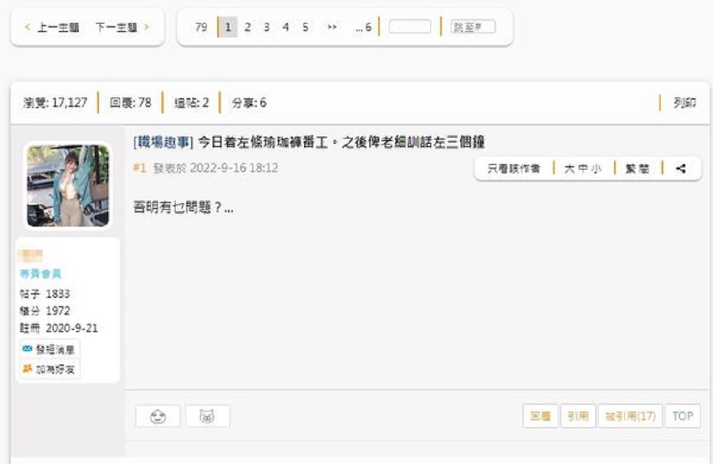Click the 尊貴會員 member rank label
Viewport: 713px width, 464px height.
(40, 274)
